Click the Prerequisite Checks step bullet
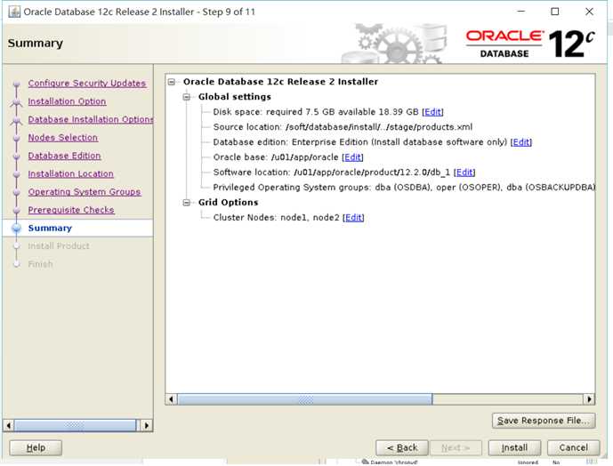Viewport: 613px width, 466px height. (x=16, y=211)
